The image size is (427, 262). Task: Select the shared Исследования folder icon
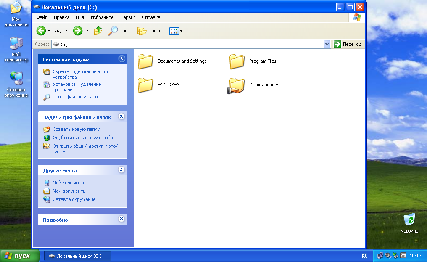(x=236, y=86)
